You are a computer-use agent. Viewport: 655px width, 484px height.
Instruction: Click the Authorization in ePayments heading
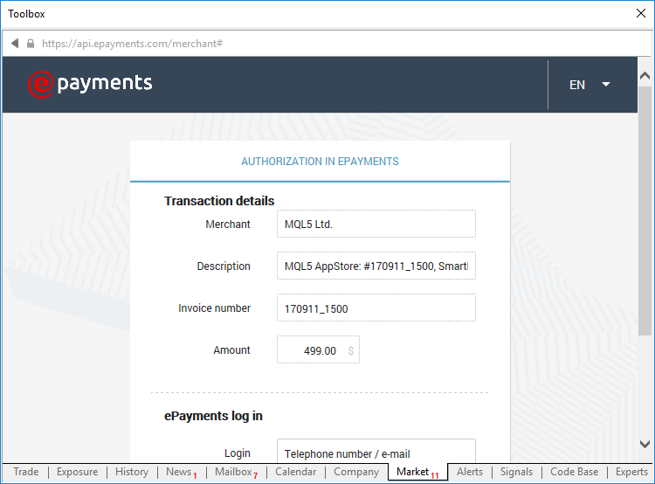click(320, 162)
